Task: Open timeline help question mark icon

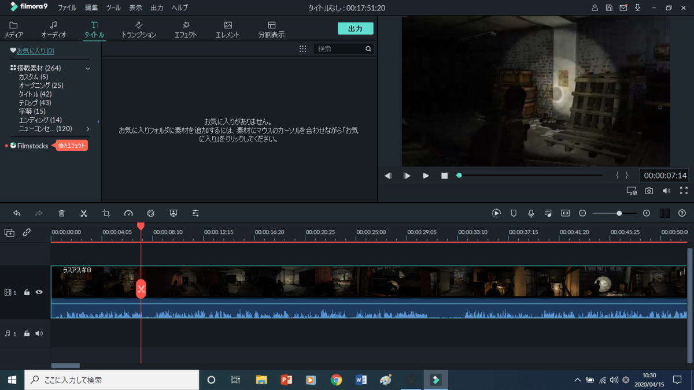Action: tap(682, 213)
